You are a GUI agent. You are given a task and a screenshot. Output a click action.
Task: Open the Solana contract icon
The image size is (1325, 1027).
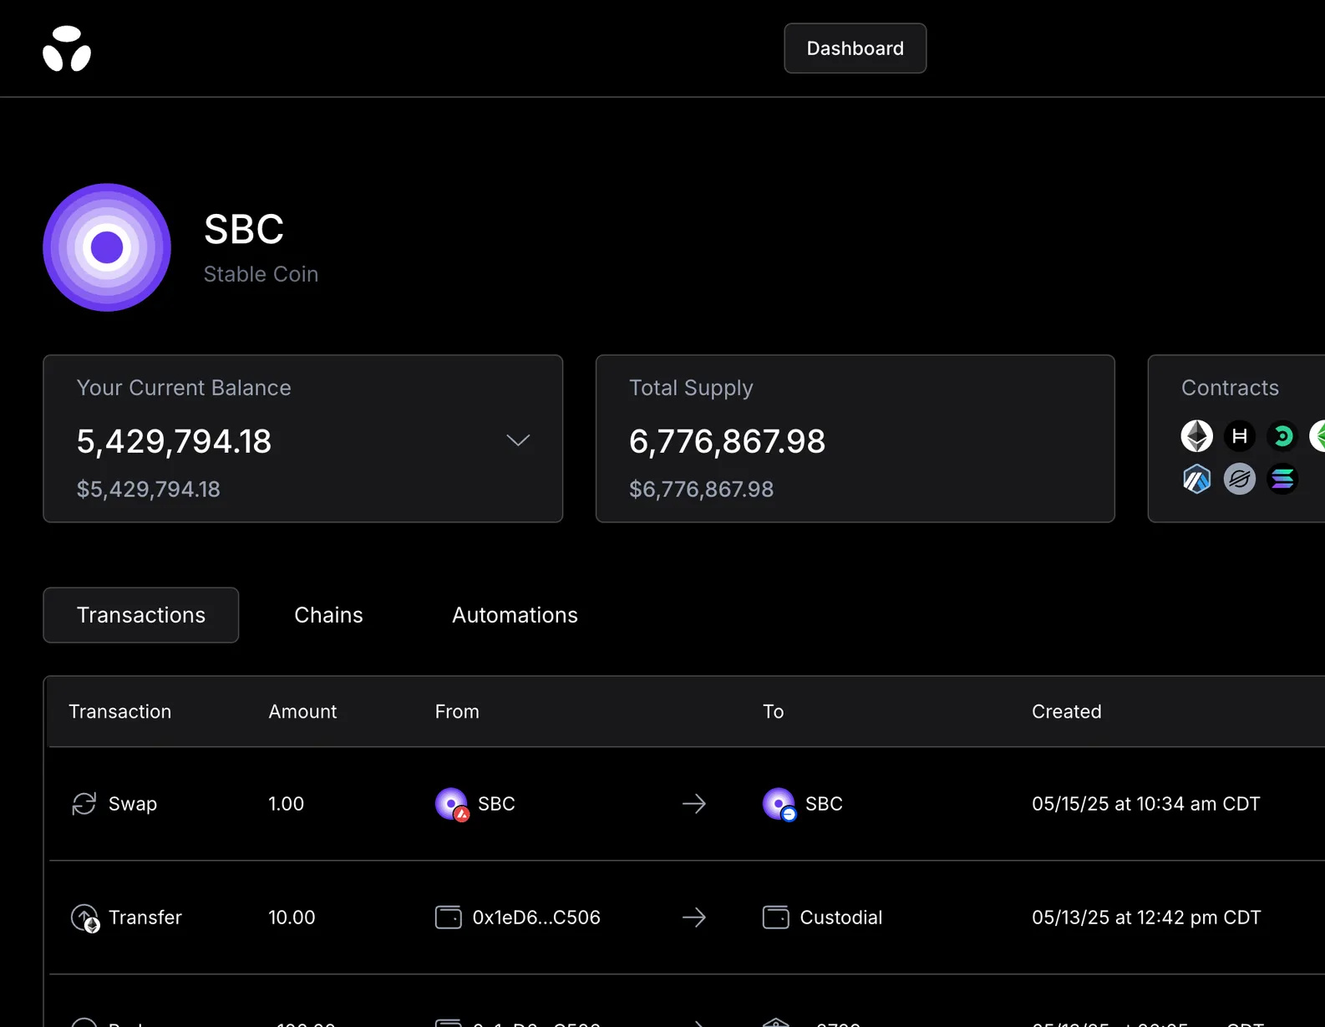tap(1282, 479)
